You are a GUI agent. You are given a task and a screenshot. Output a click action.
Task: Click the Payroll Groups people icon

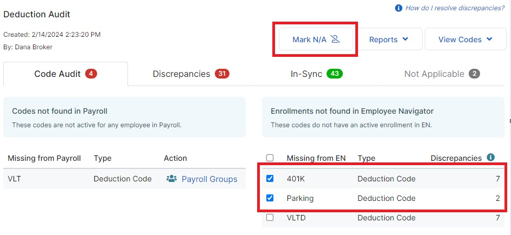[171, 179]
